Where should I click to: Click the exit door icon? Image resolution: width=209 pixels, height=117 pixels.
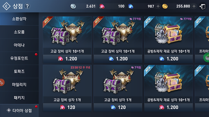(x=202, y=6)
